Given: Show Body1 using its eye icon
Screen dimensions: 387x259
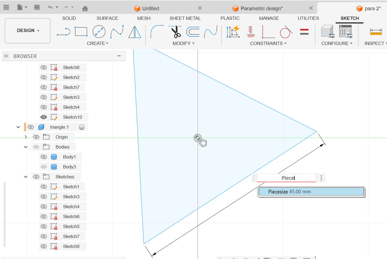Looking at the screenshot, I should tap(43, 157).
